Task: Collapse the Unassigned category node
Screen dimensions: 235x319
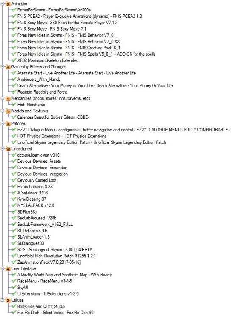Action: [x=2, y=149]
